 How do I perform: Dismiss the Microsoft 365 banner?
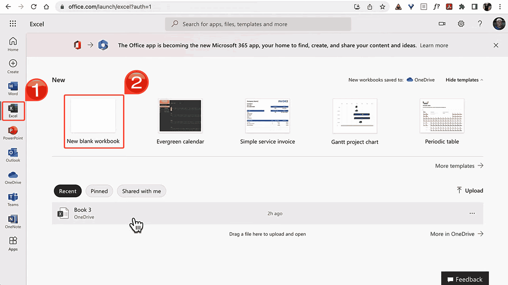coord(496,45)
